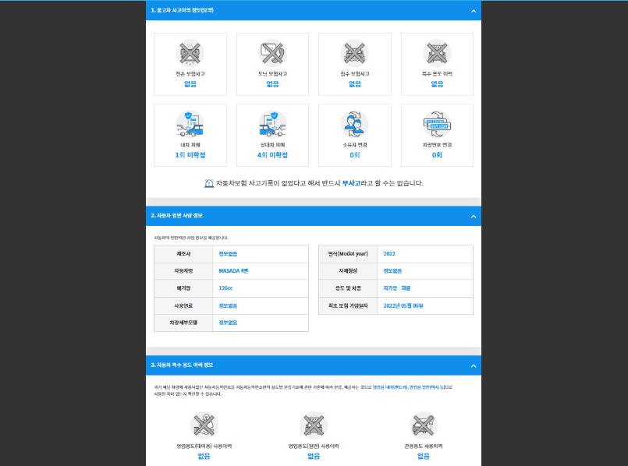Click the 용도 및 차종 row value
This screenshot has height=466, width=628.
(x=397, y=288)
